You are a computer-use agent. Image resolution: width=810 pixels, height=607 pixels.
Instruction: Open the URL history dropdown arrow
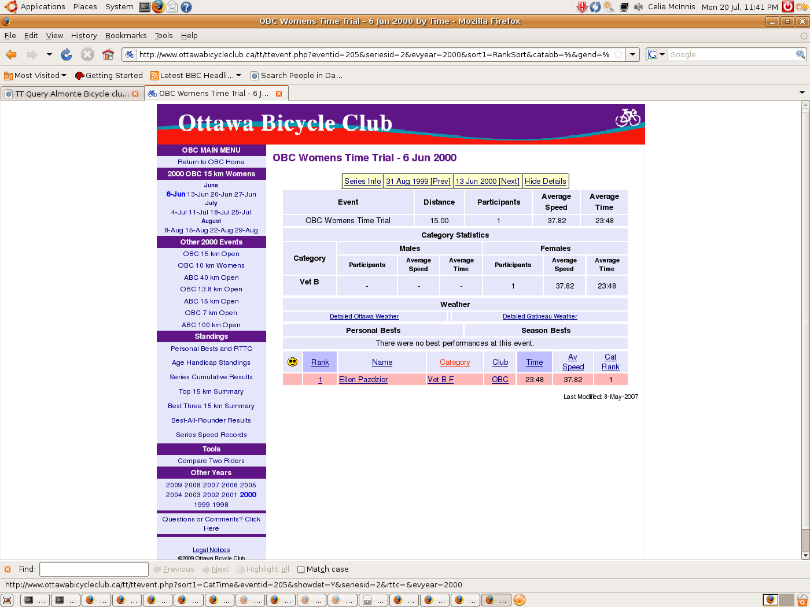[633, 54]
